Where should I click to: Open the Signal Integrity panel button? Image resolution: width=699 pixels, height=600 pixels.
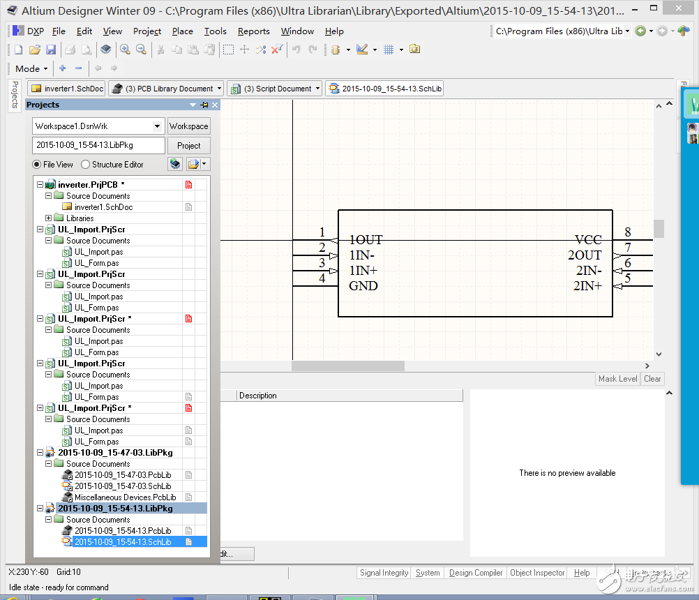point(384,572)
